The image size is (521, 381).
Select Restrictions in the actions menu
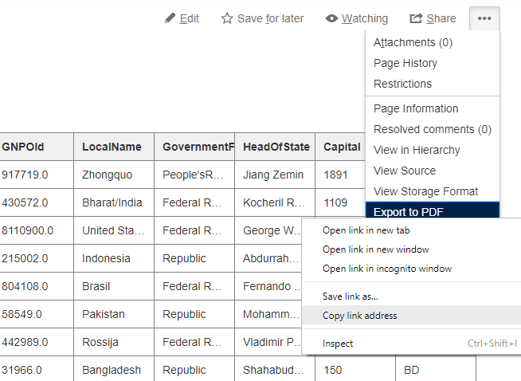[x=402, y=84]
